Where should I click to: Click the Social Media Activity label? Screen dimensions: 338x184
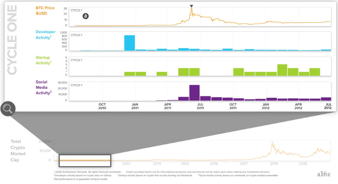click(x=44, y=87)
